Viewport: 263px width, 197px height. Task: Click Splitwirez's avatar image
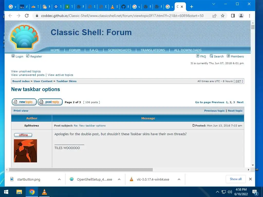coord(25,151)
